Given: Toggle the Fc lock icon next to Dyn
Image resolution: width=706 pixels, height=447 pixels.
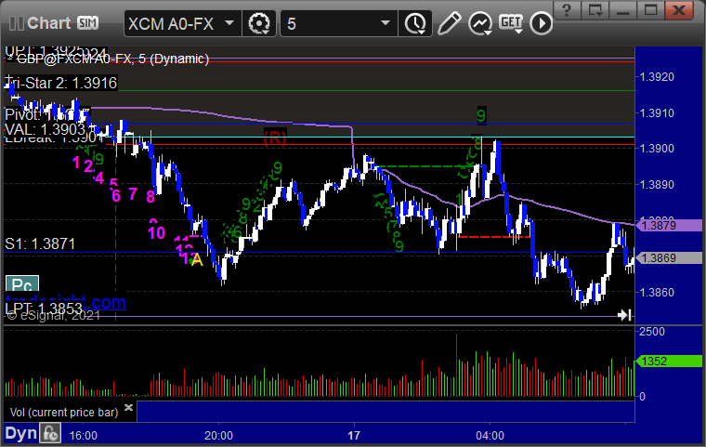Looking at the screenshot, I should [x=50, y=433].
